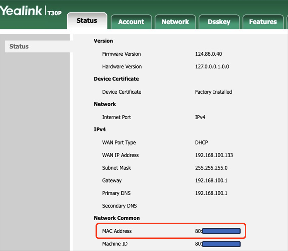
Task: Open the Features tab
Action: click(x=263, y=22)
